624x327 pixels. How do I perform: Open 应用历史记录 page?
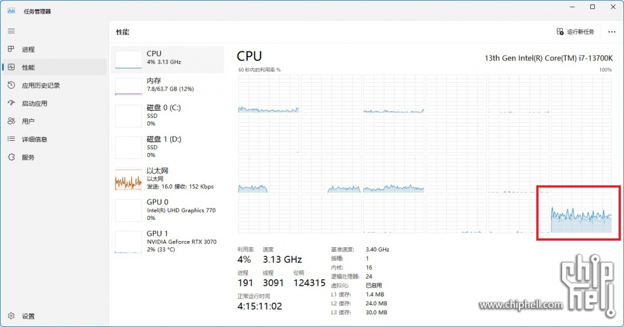tap(55, 85)
